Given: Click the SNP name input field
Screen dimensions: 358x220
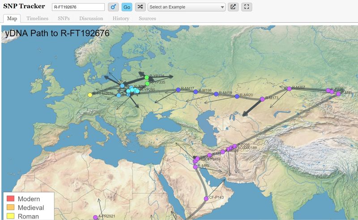Looking at the screenshot, I should (x=78, y=7).
